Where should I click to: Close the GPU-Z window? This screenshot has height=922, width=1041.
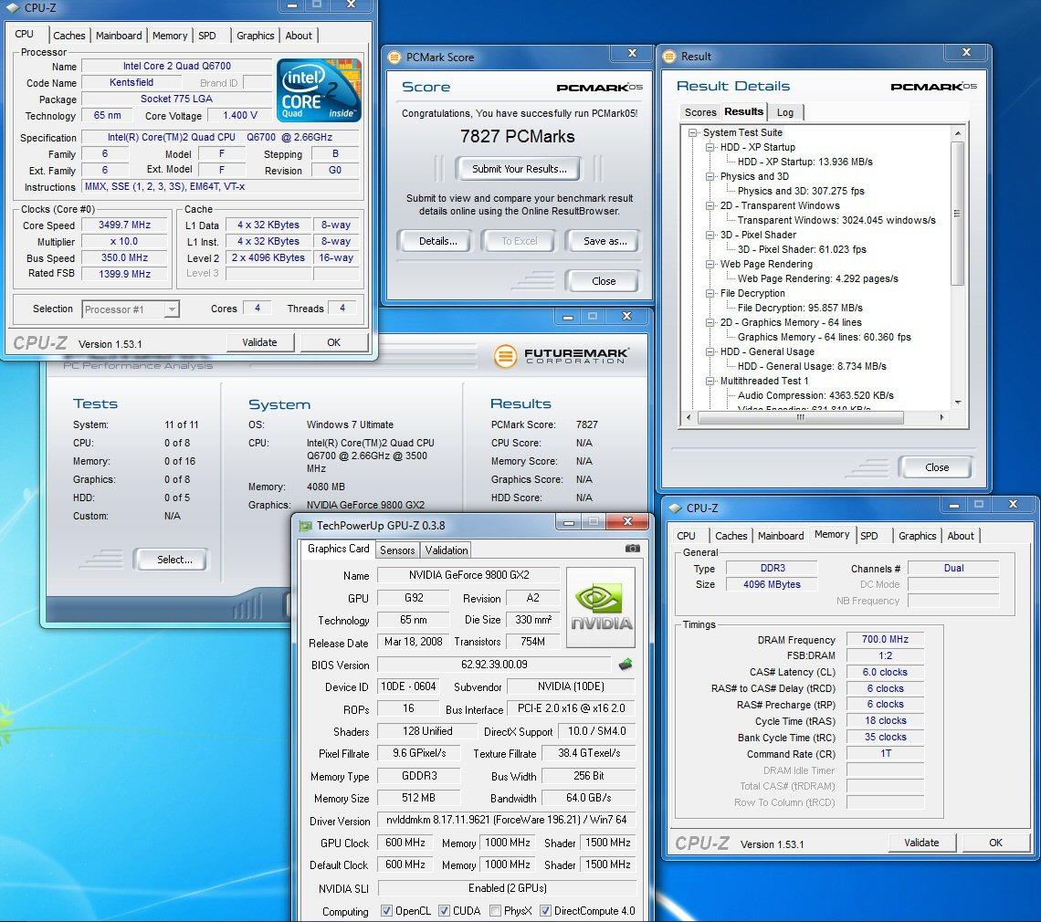(x=626, y=522)
